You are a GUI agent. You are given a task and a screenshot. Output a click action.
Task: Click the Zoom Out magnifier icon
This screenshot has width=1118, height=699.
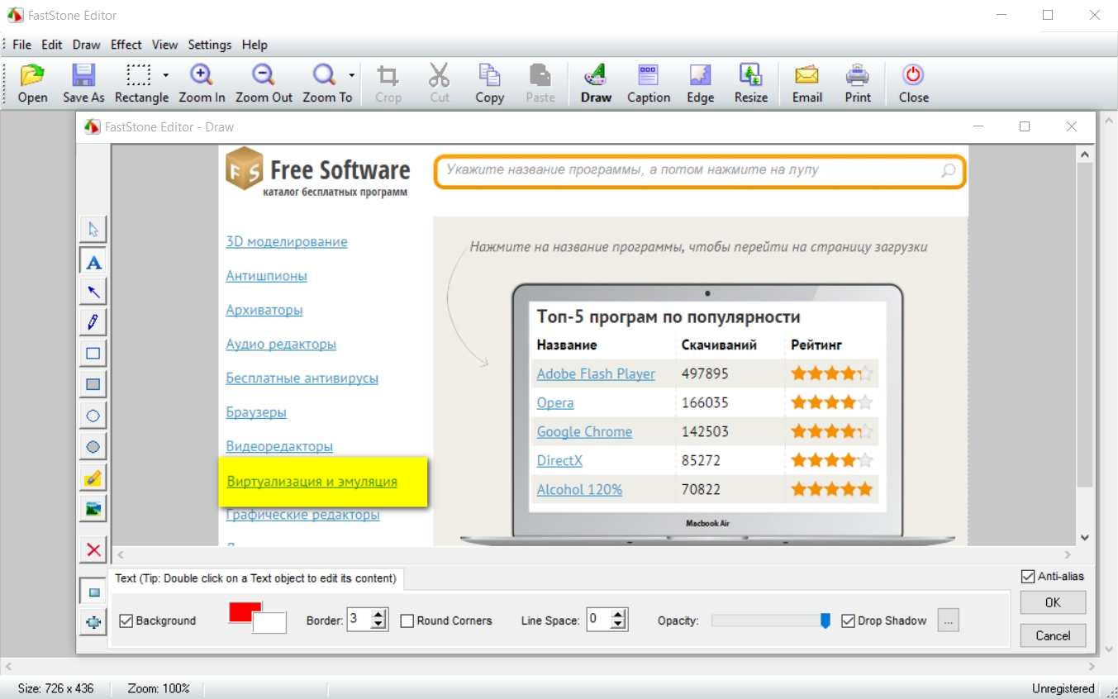point(264,75)
